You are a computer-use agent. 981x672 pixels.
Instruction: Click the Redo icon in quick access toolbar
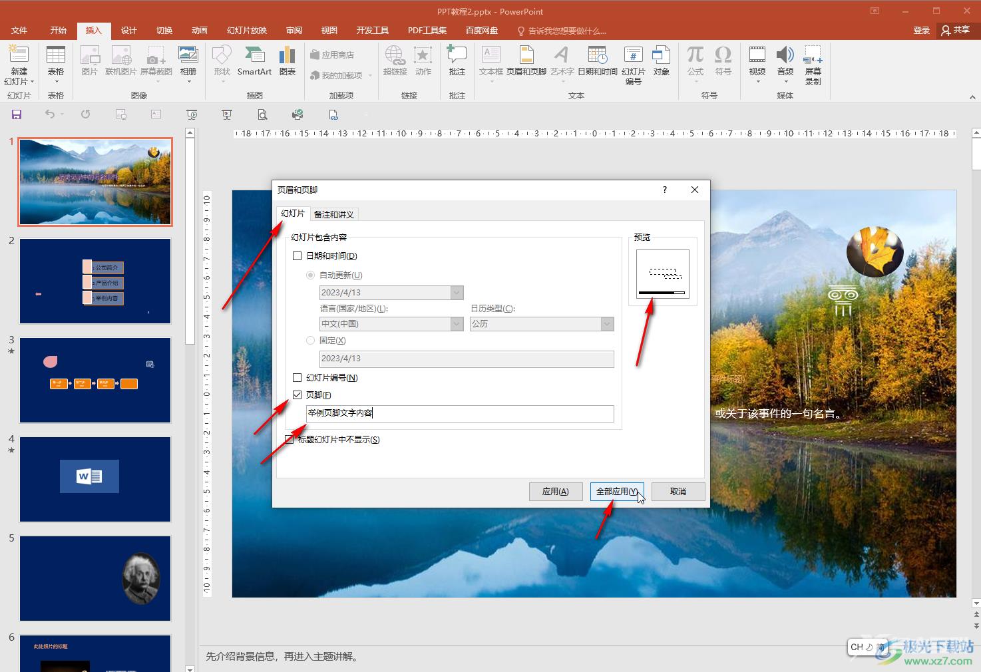[85, 114]
